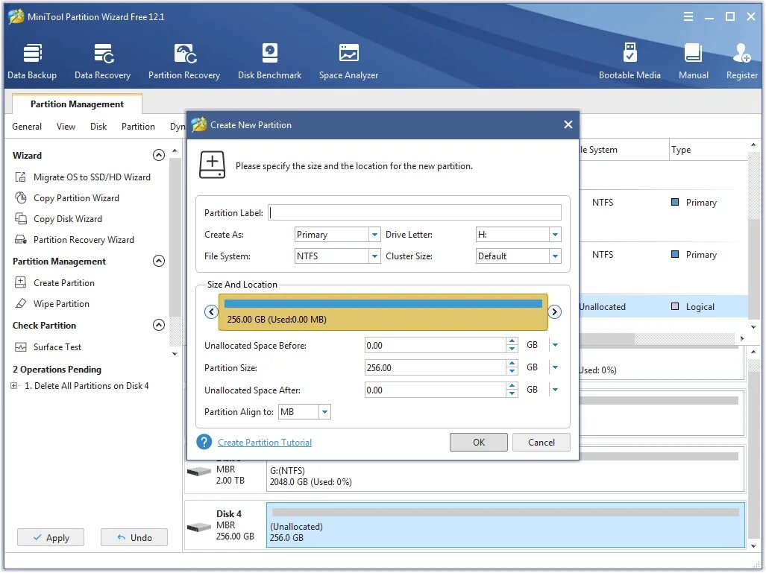Open Partition Recovery in the toolbar
The width and height of the screenshot is (766, 573).
(184, 62)
